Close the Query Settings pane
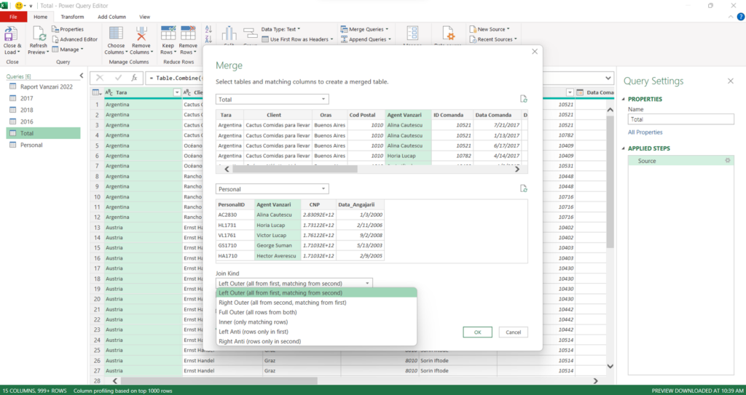The height and width of the screenshot is (395, 746). point(730,81)
